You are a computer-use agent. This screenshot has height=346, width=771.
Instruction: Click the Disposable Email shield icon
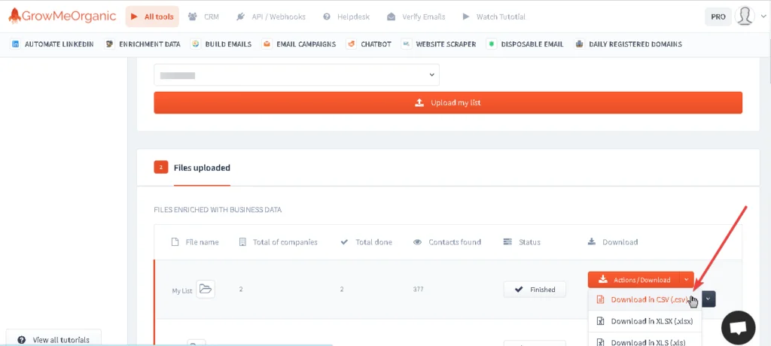(491, 44)
